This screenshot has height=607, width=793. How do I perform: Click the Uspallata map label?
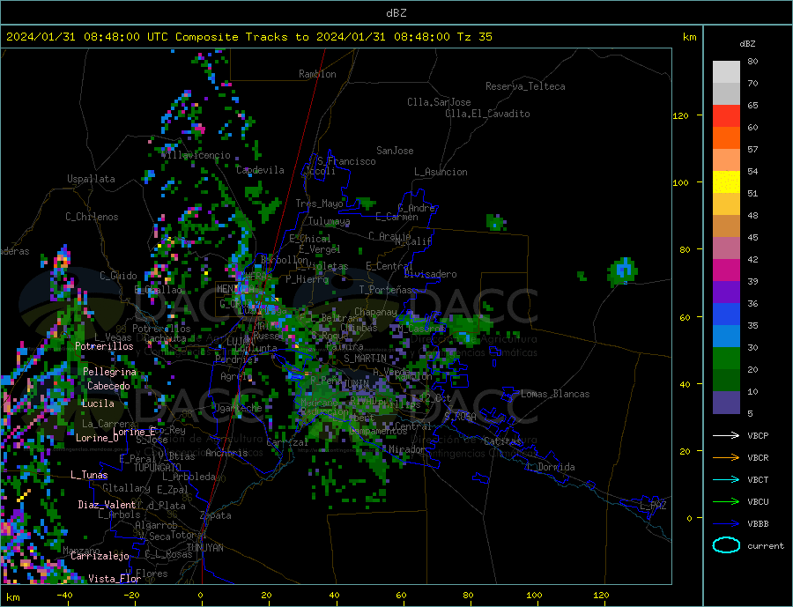tap(91, 179)
